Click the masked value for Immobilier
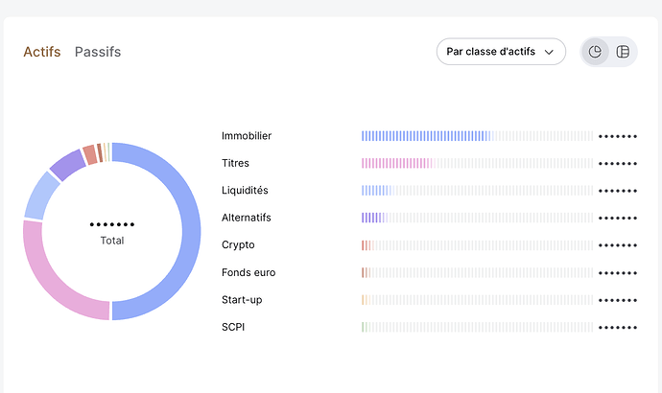Image resolution: width=662 pixels, height=393 pixels. 618,136
